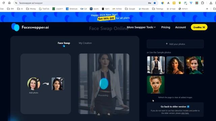Image resolution: width=216 pixels, height=121 pixels.
Task: Open the Account page
Action: tap(181, 27)
